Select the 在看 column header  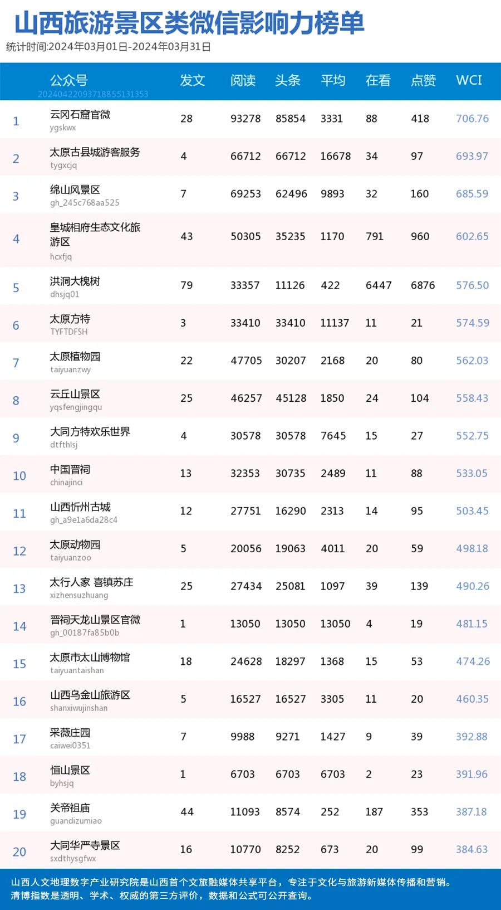(378, 80)
